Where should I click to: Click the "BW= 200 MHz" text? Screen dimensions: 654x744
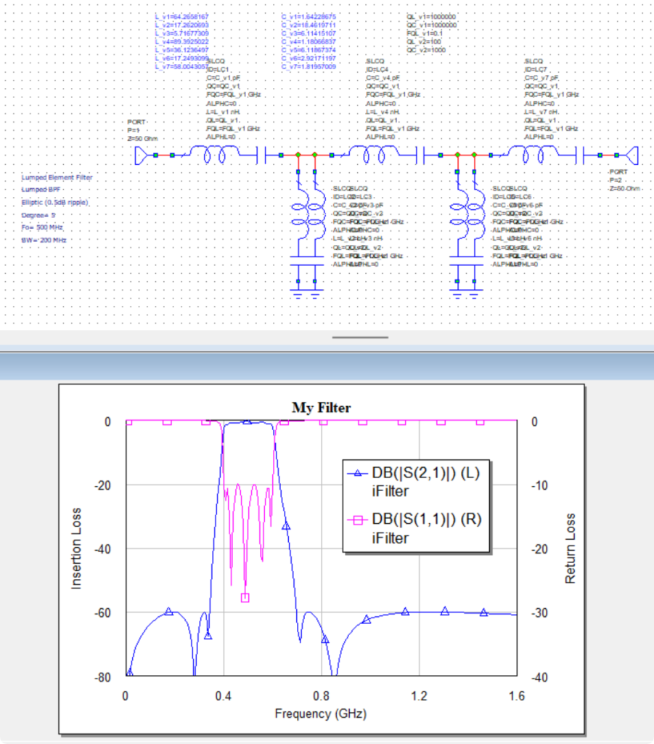pyautogui.click(x=44, y=240)
